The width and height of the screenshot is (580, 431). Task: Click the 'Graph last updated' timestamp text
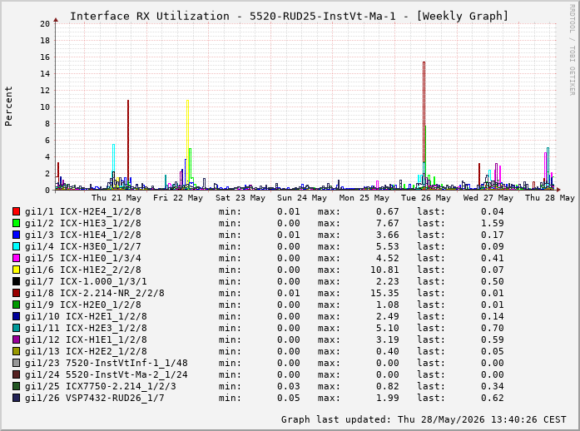pyautogui.click(x=424, y=419)
